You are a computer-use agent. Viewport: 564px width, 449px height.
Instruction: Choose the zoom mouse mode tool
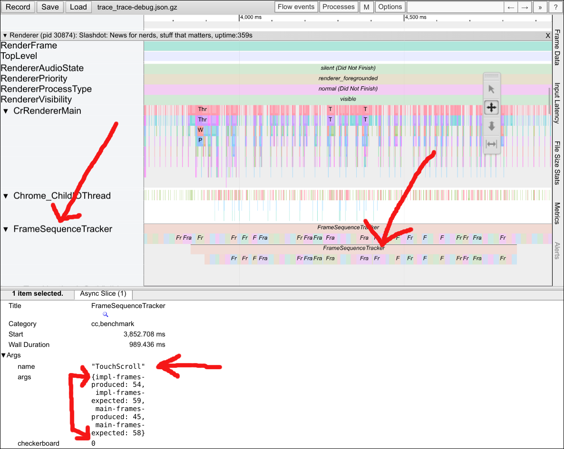click(491, 126)
